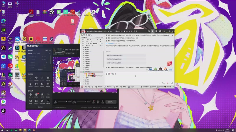
Task: Click the 5元 red packet badge in chat
Action: tap(170, 63)
